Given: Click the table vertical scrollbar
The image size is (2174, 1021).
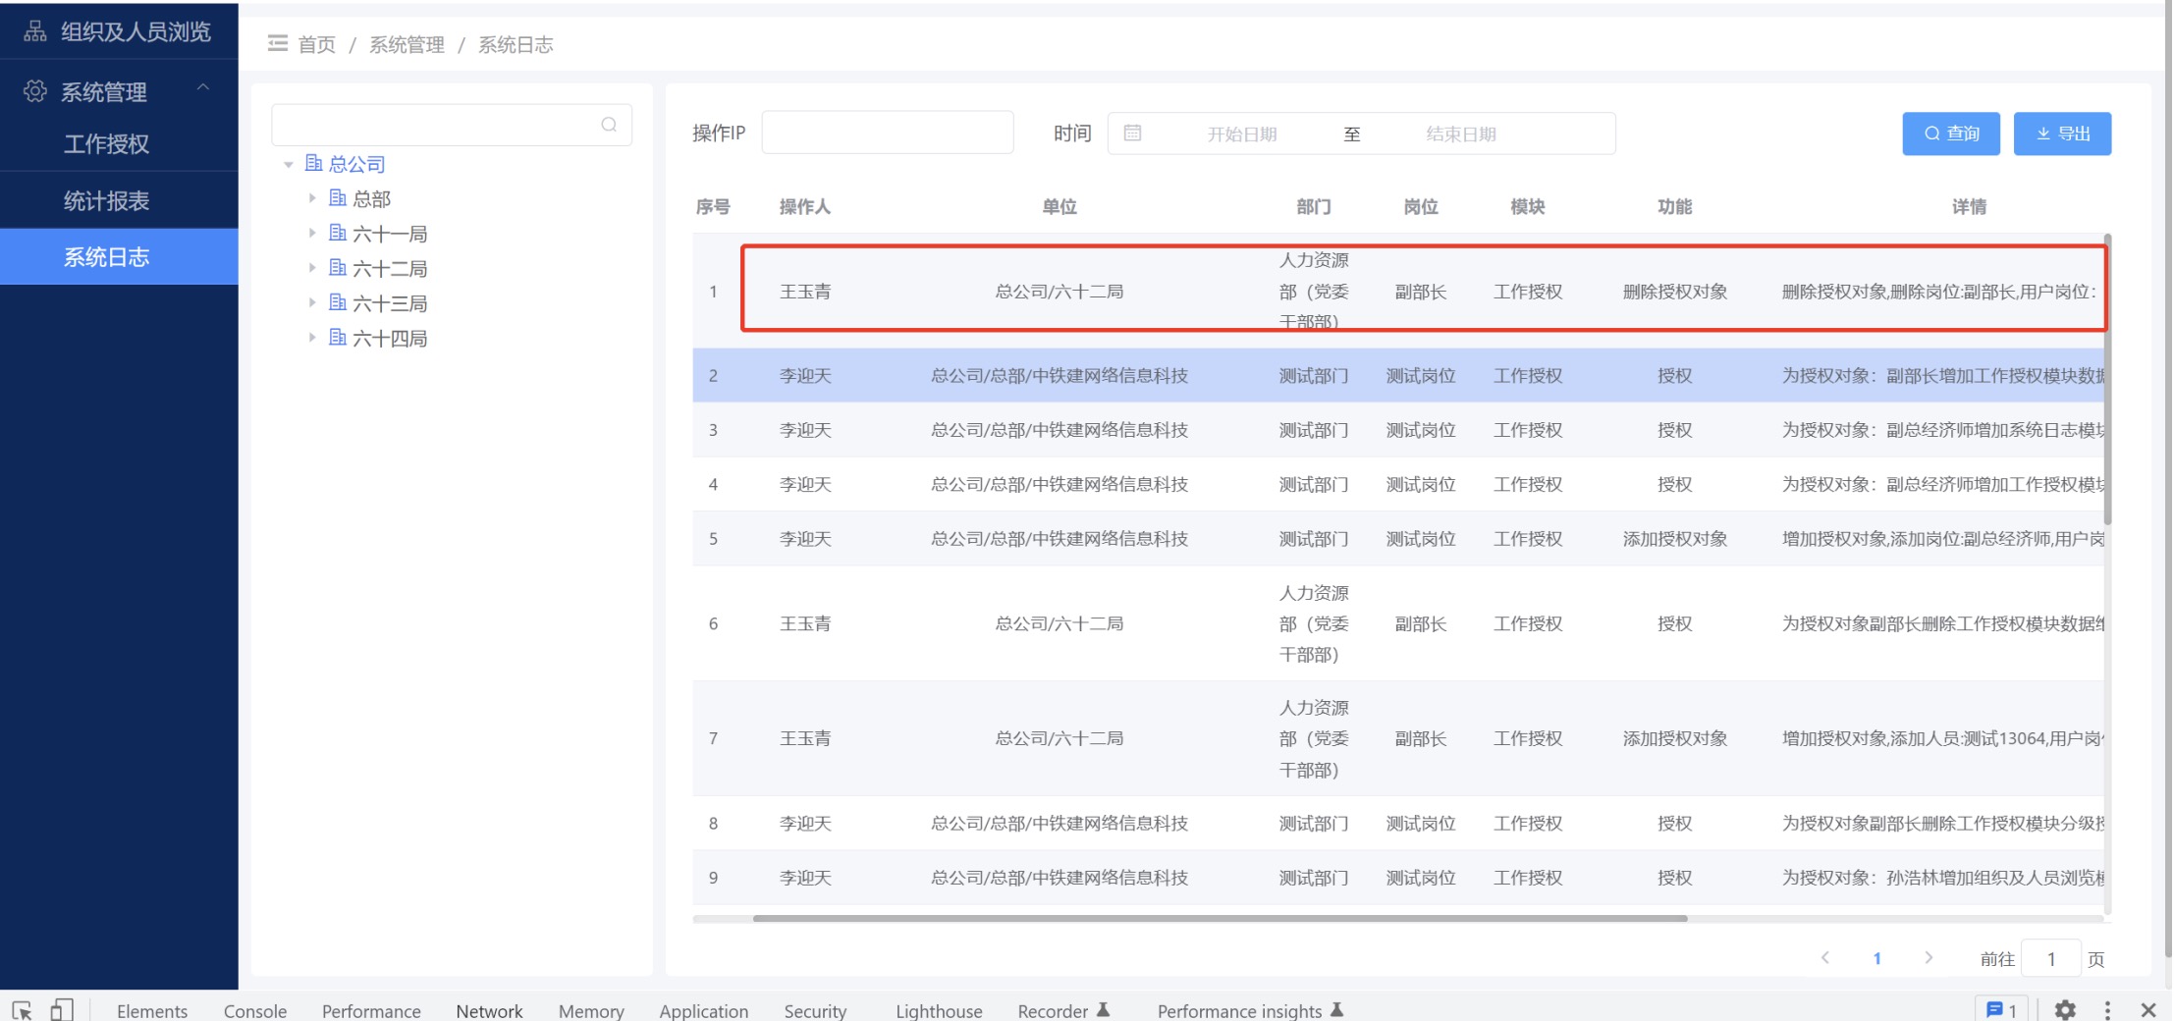Looking at the screenshot, I should pos(2107,379).
